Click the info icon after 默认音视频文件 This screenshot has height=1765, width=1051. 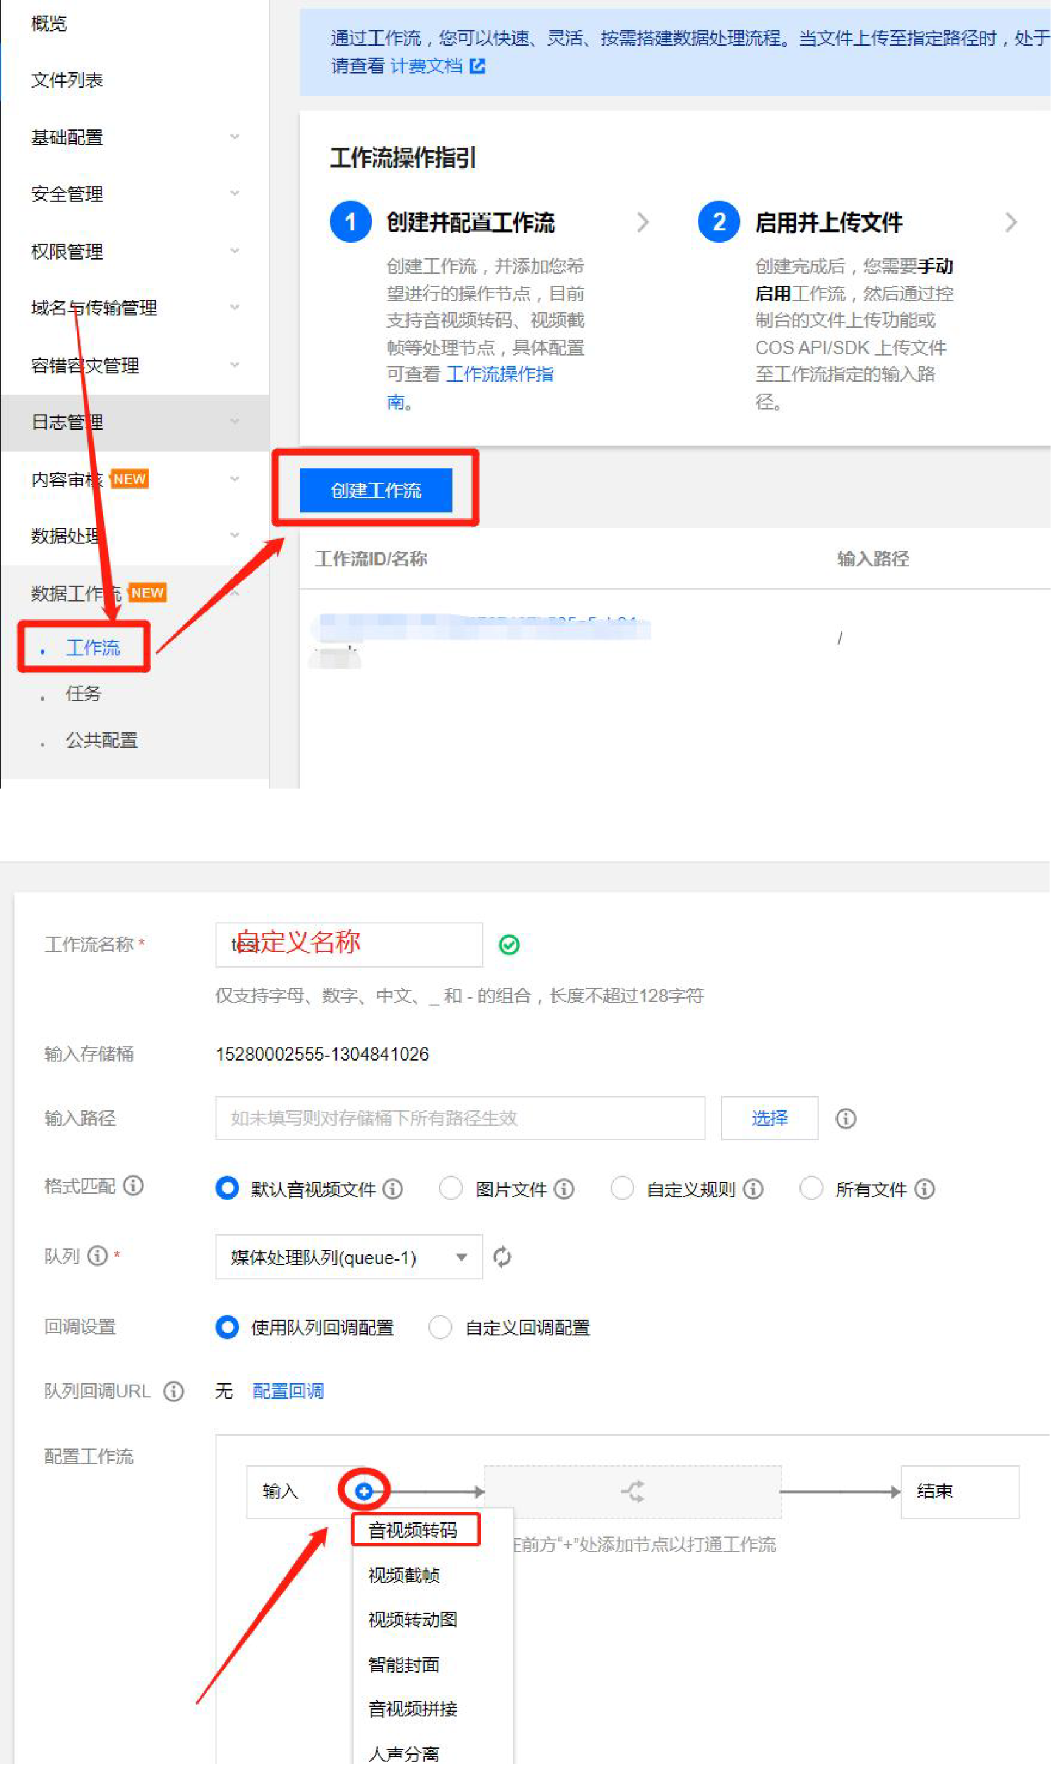[393, 1189]
